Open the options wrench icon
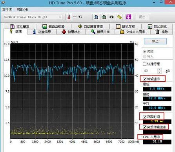175x152 pixels. pos(119,17)
